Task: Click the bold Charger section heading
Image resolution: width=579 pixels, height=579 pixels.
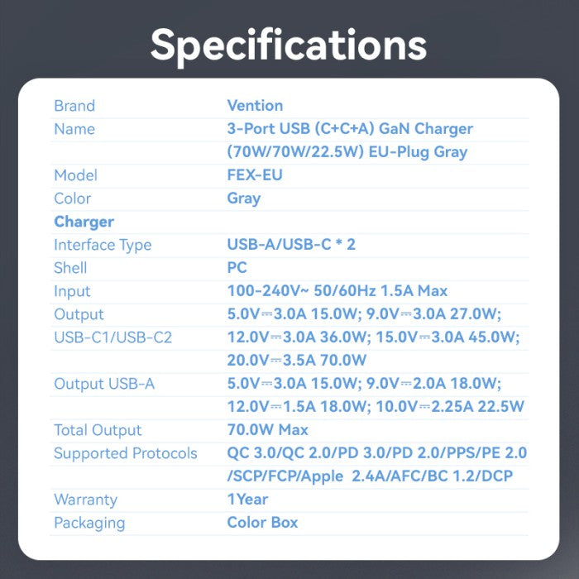Action: (84, 222)
